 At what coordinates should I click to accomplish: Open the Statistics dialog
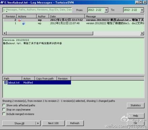[x=136, y=105]
